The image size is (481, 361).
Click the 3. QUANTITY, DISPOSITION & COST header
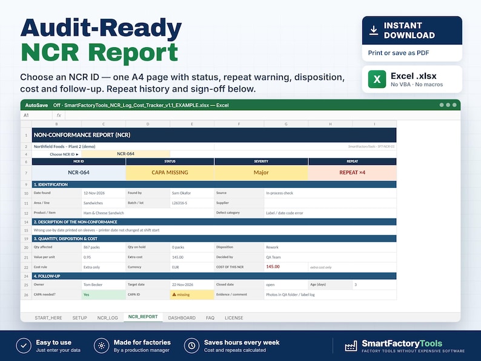point(214,239)
